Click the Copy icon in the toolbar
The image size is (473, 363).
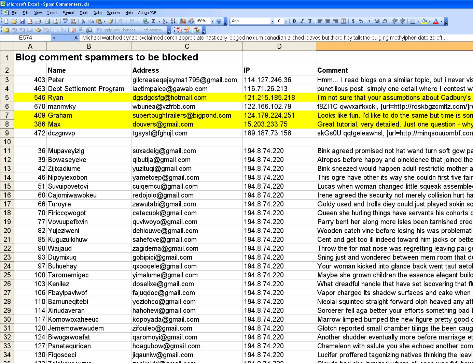(x=91, y=21)
